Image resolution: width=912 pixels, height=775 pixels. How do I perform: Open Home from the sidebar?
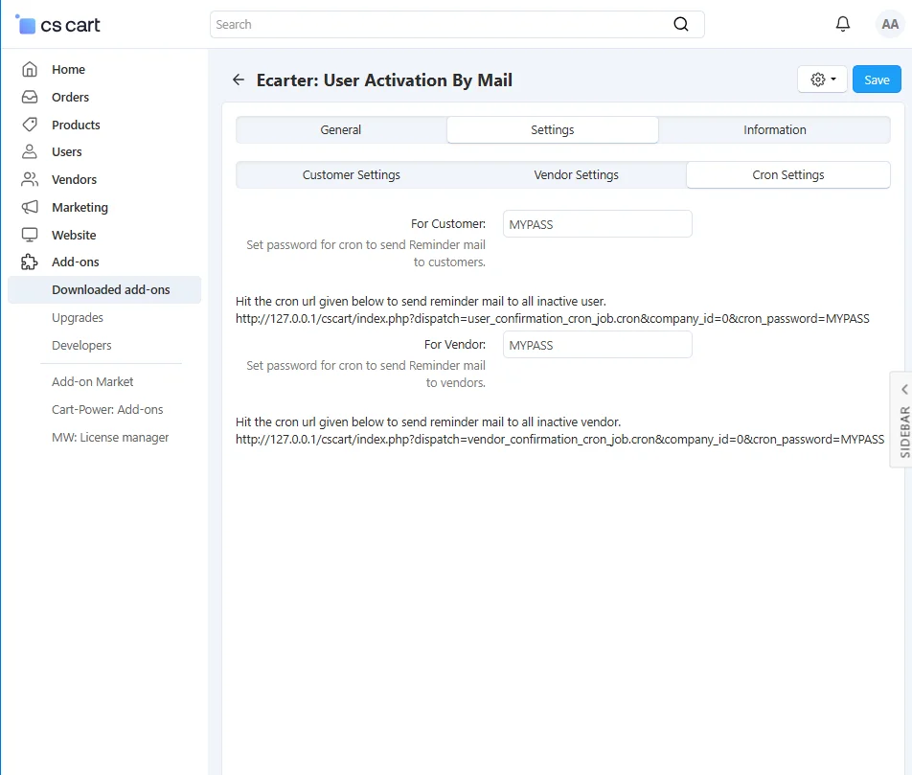coord(68,70)
